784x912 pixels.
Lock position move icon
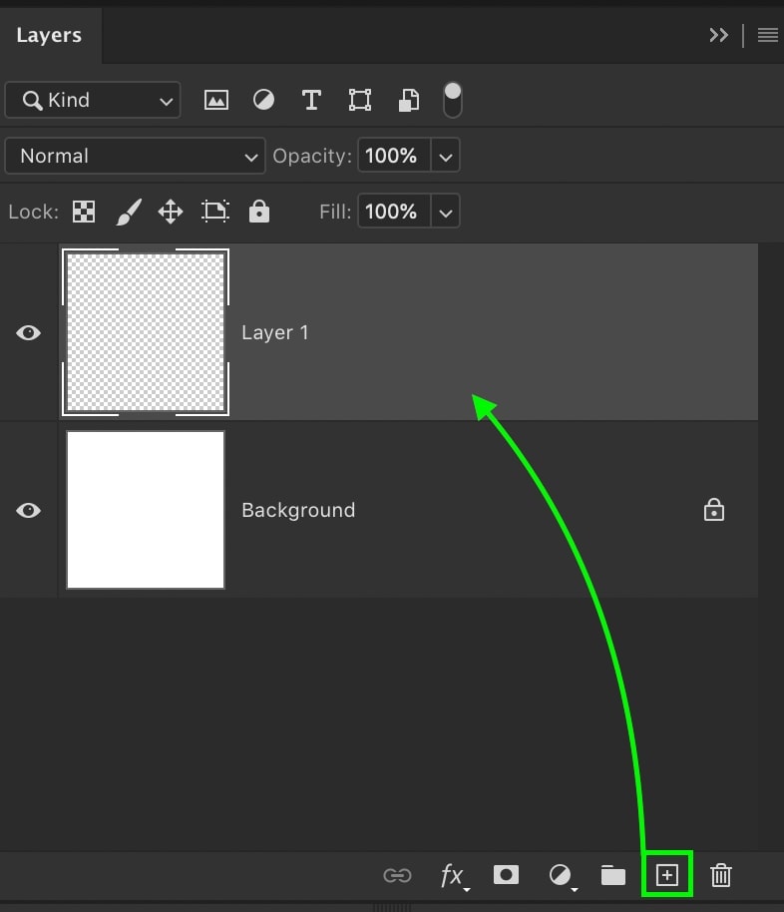[x=171, y=212]
